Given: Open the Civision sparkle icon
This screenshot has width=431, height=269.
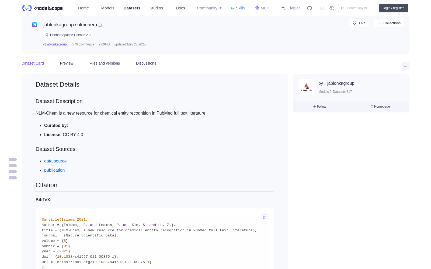Looking at the screenshot, I should point(283,8).
